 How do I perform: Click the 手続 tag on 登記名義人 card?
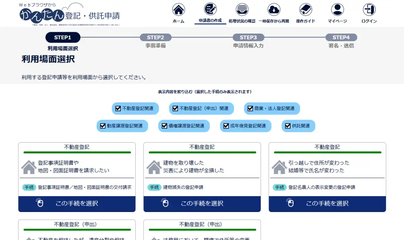pos(280,187)
